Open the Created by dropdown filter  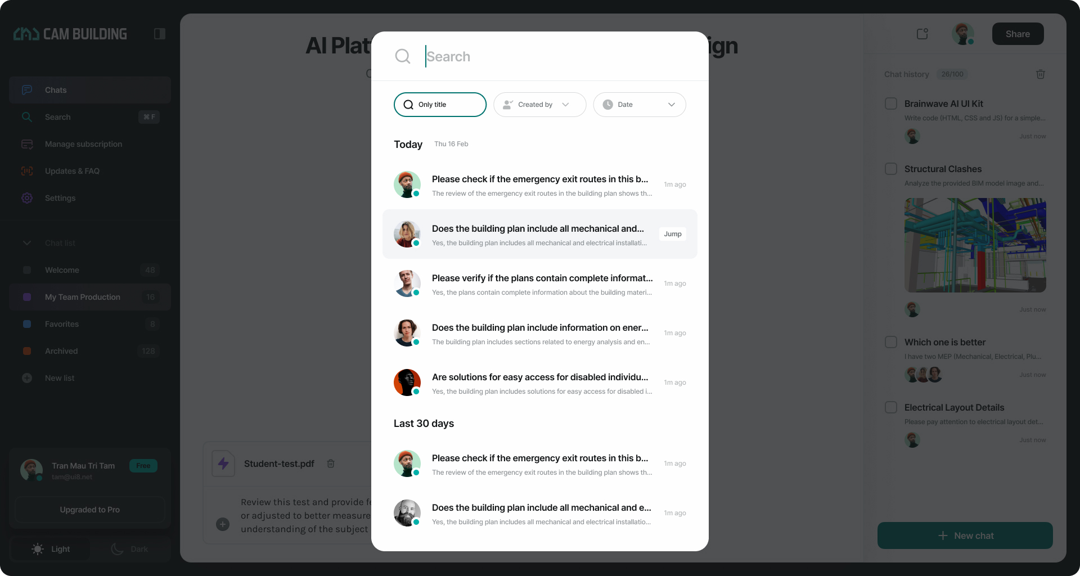pyautogui.click(x=539, y=105)
